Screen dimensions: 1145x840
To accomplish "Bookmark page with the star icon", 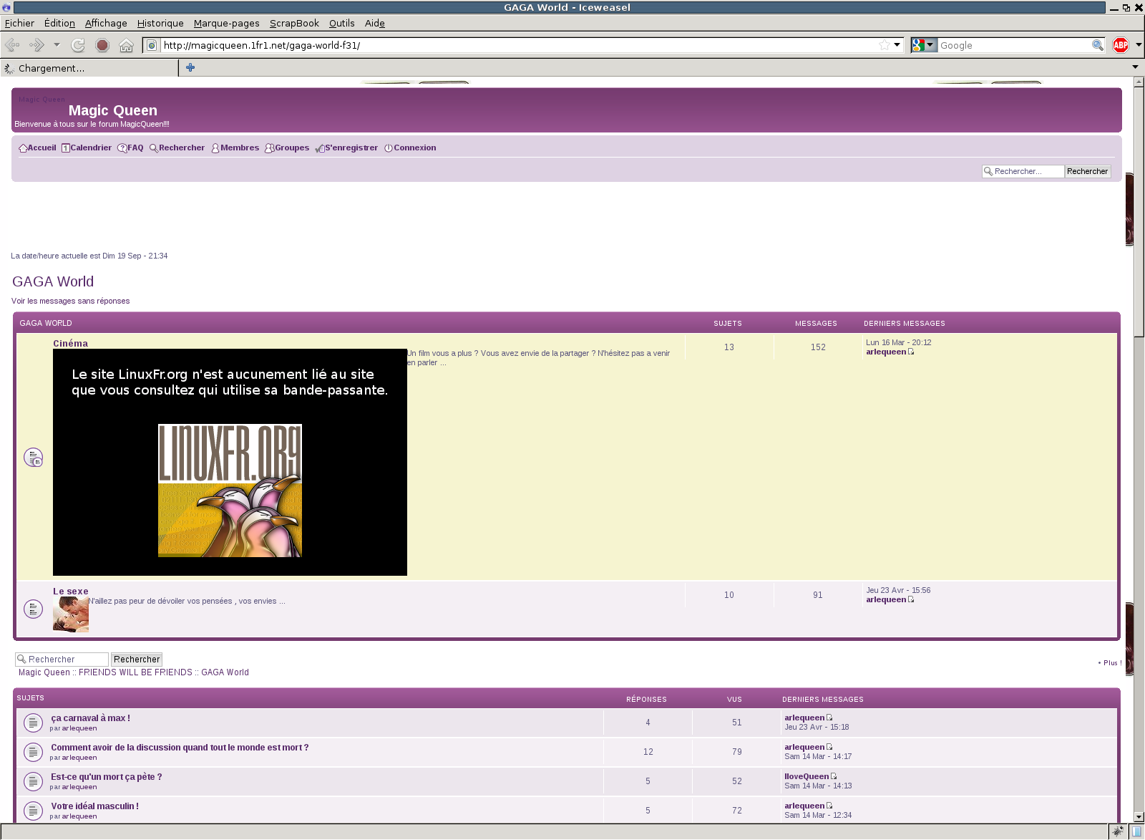I will tap(885, 45).
